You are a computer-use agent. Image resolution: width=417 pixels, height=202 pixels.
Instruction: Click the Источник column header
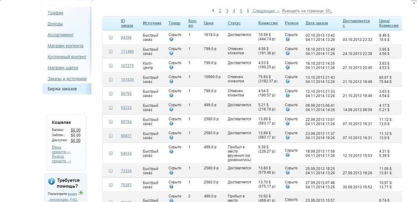[152, 23]
